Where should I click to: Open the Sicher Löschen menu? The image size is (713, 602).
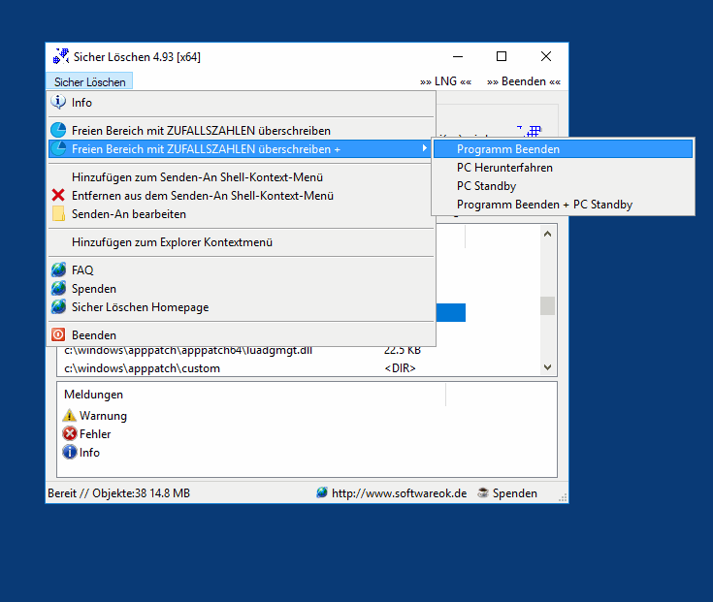(x=89, y=81)
